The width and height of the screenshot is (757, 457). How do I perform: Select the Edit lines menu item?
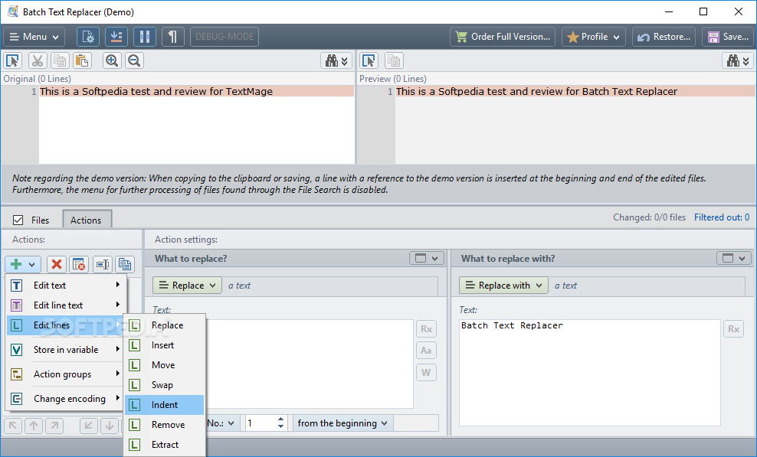tap(66, 325)
